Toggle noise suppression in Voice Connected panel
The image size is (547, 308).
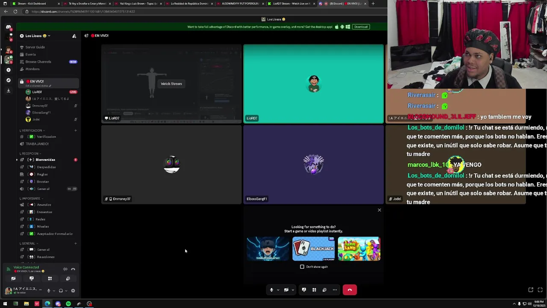[x=65, y=269]
